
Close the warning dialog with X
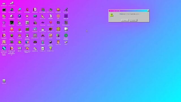tap(148, 11)
